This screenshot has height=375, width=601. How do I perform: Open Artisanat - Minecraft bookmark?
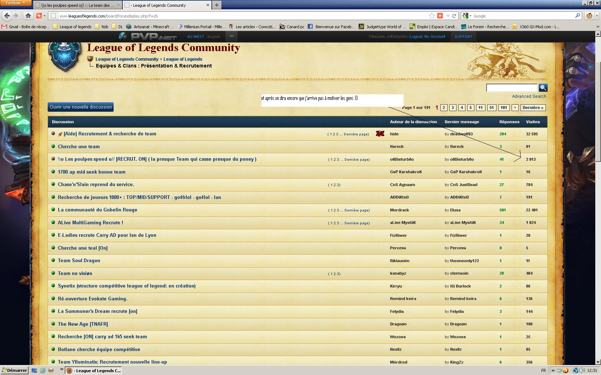pyautogui.click(x=150, y=26)
